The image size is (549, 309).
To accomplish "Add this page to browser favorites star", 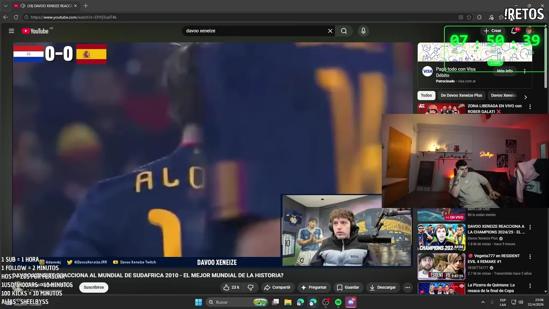I will tap(469, 17).
